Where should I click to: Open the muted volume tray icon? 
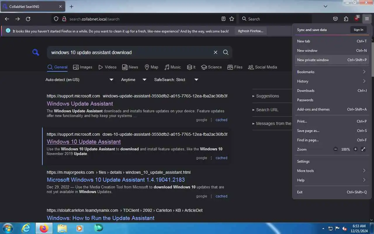pos(344,228)
